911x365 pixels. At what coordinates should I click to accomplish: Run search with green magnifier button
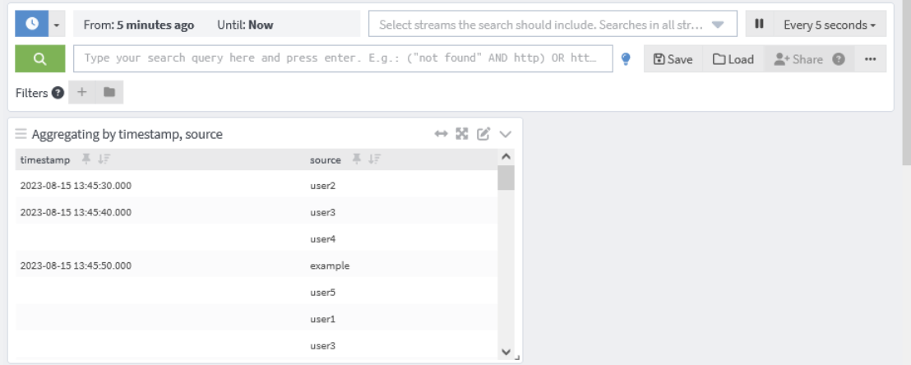click(39, 59)
